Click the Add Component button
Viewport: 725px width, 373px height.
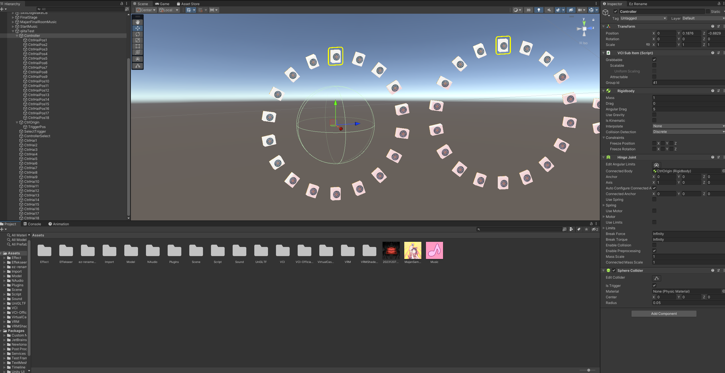pos(663,314)
